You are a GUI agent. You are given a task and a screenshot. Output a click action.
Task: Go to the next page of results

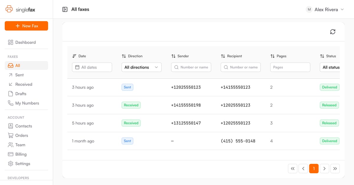pyautogui.click(x=324, y=169)
